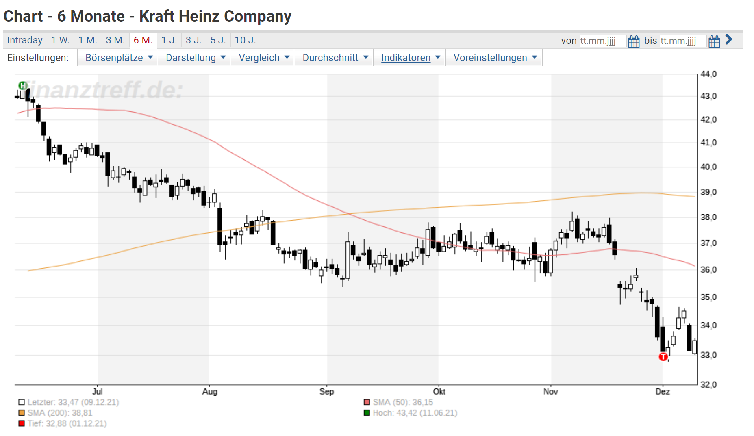Open the Darstellung dropdown
This screenshot has width=754, height=436.
(195, 58)
